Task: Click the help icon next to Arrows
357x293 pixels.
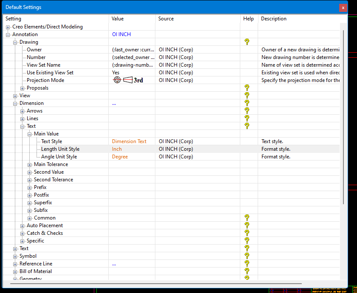Action: click(247, 110)
